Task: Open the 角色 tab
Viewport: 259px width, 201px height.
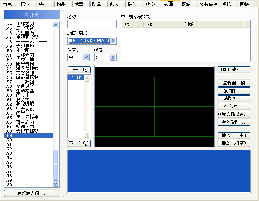Action: pos(9,4)
